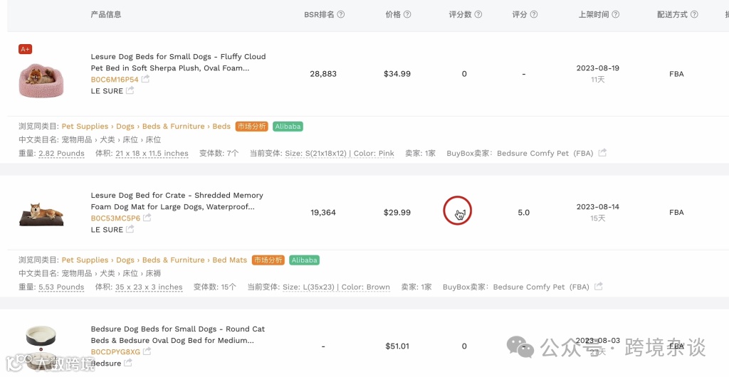Open the pink dog bed thumbnail
The image size is (729, 377).
(x=41, y=80)
